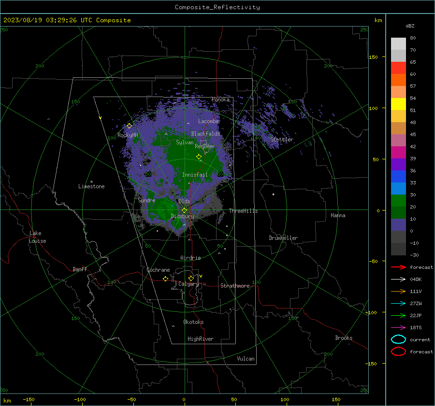Viewport: 435px width, 406px height.
Task: Click the yellow diamond marker above Calgary
Action: (191, 278)
